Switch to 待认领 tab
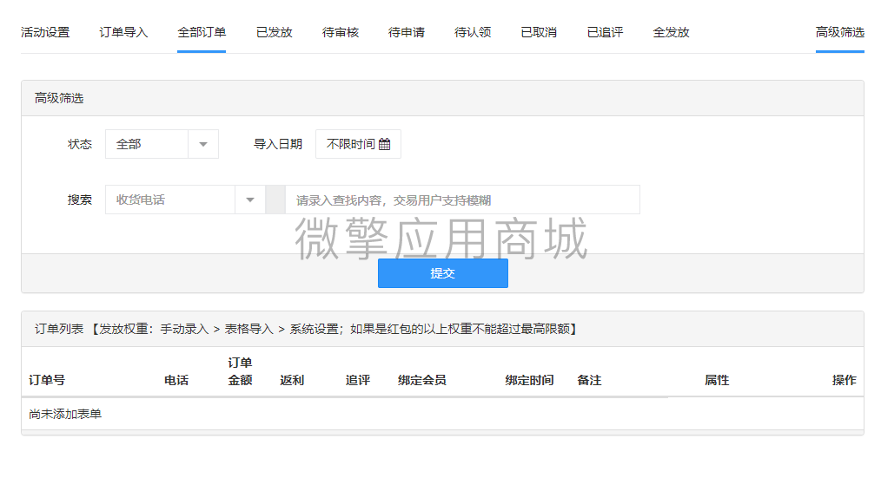The width and height of the screenshot is (881, 478). pyautogui.click(x=473, y=33)
